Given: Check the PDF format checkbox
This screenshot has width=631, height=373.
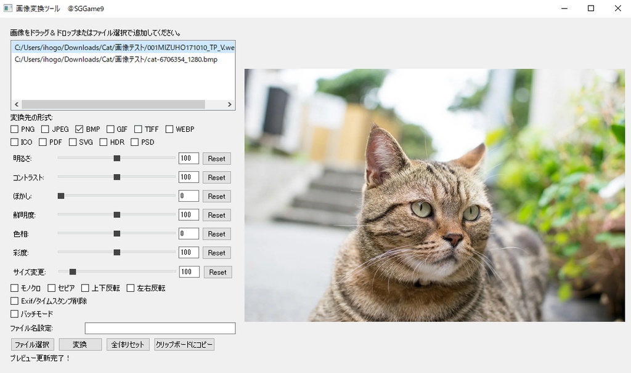Looking at the screenshot, I should pyautogui.click(x=43, y=142).
